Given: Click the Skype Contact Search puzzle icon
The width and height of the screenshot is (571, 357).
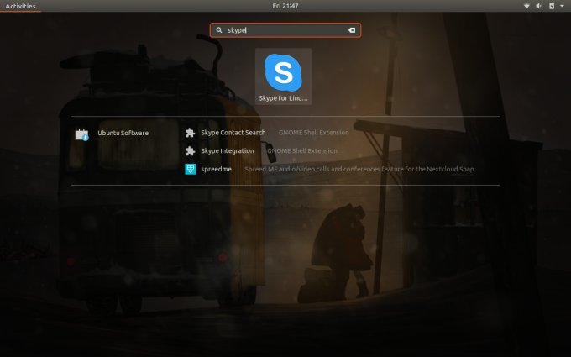Looking at the screenshot, I should click(x=190, y=133).
